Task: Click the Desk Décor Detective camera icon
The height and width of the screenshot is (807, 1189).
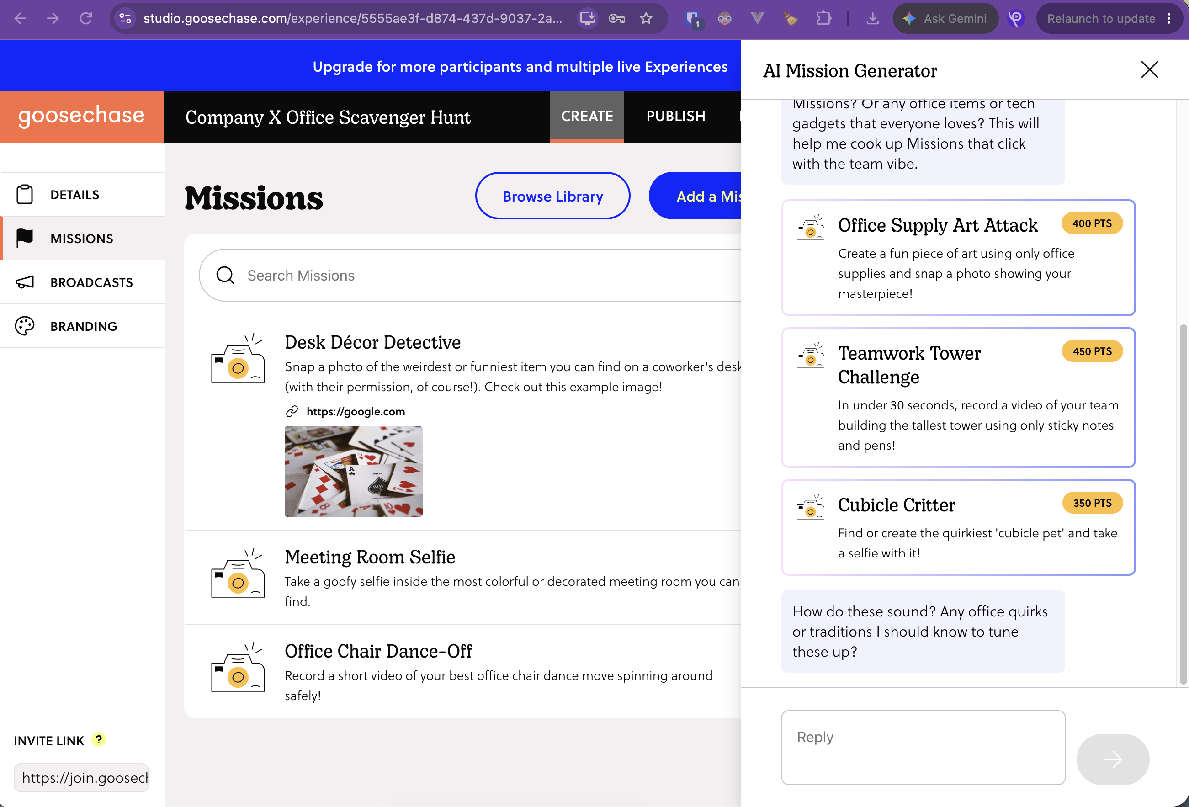Action: click(238, 359)
